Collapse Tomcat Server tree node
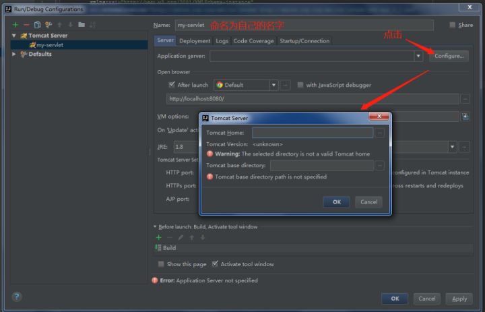 (x=14, y=36)
